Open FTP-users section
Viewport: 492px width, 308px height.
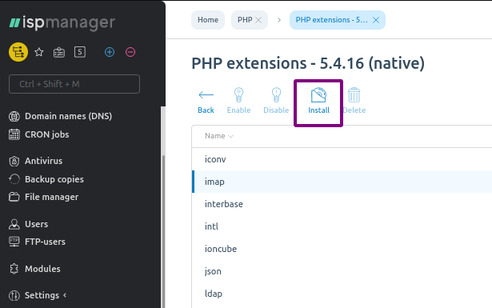pos(45,242)
